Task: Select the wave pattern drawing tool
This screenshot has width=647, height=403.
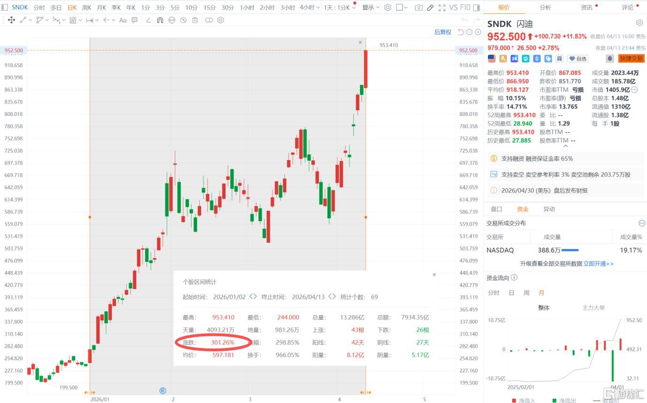Action: pos(56,20)
